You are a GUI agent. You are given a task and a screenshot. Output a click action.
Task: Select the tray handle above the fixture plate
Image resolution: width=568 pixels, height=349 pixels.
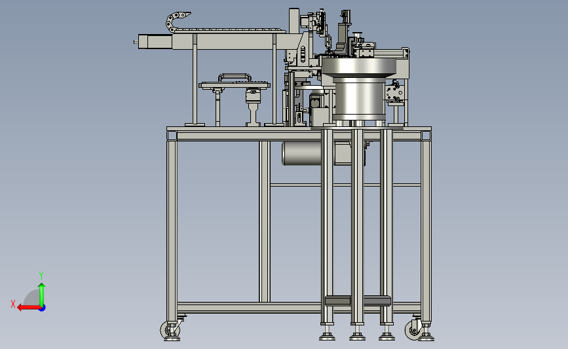(235, 77)
